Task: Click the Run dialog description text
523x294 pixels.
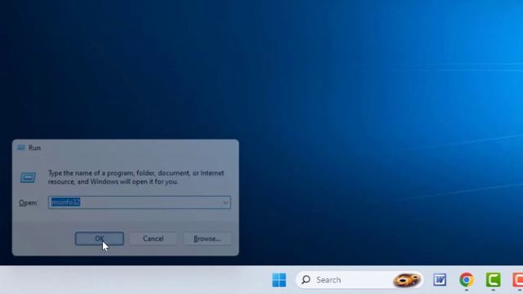Action: click(136, 177)
